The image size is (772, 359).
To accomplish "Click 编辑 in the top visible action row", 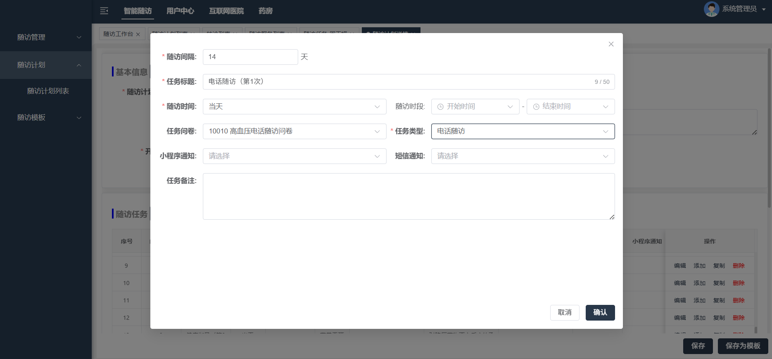I will click(680, 266).
